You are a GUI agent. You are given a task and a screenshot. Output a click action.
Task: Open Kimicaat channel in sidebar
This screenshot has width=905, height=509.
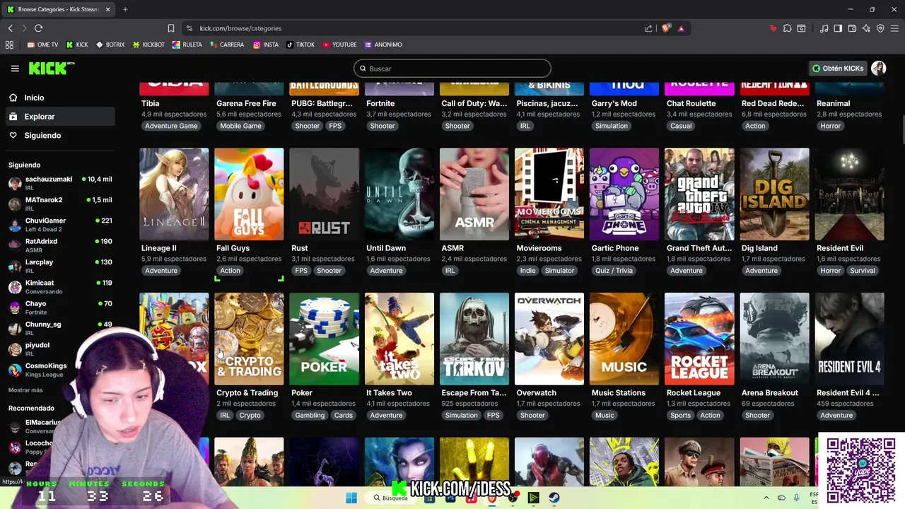click(x=60, y=286)
